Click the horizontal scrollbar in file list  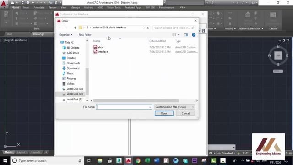point(136,101)
